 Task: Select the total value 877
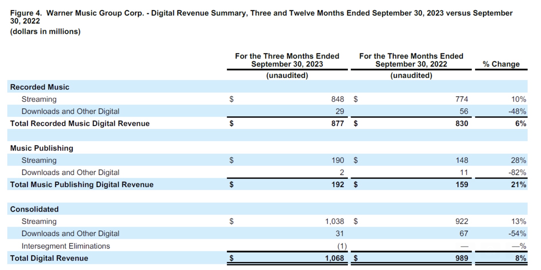(x=338, y=124)
